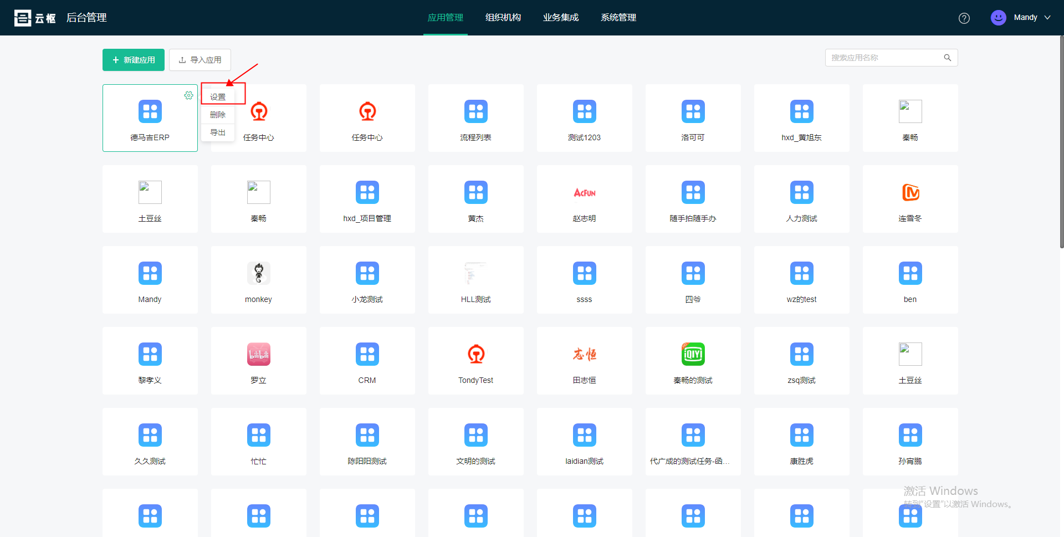Expand the Mandy account dropdown arrow
The image size is (1064, 537).
(x=1047, y=18)
